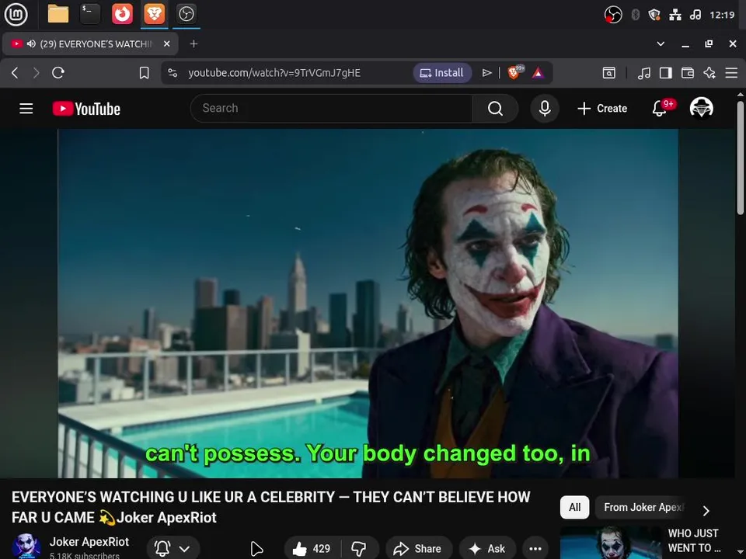746x559 pixels.
Task: Open the Create button
Action: tap(602, 109)
